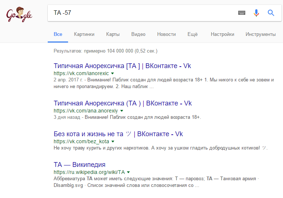Switch to the Картинки tab
283x198 pixels.
coord(84,34)
